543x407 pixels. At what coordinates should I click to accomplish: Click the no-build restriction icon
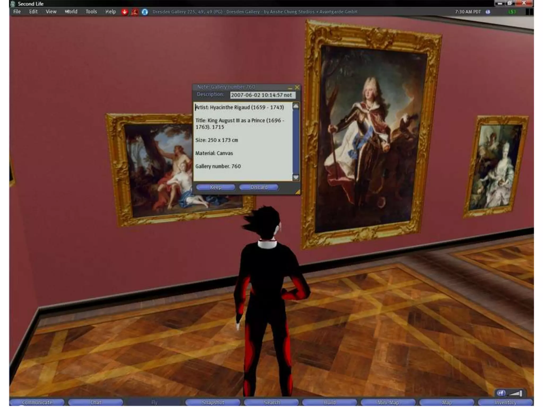point(135,12)
